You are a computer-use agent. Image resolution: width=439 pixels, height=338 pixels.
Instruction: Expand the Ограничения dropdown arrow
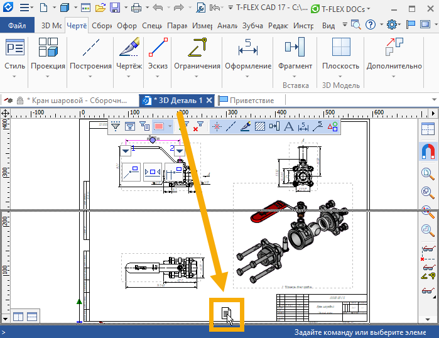pyautogui.click(x=196, y=77)
